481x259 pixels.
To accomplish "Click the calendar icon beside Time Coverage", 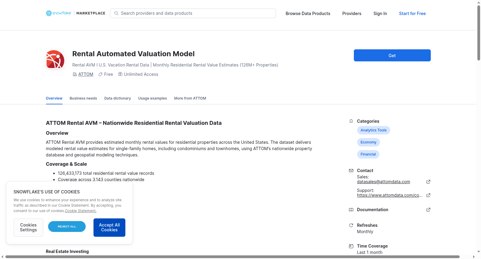I will 351,246.
